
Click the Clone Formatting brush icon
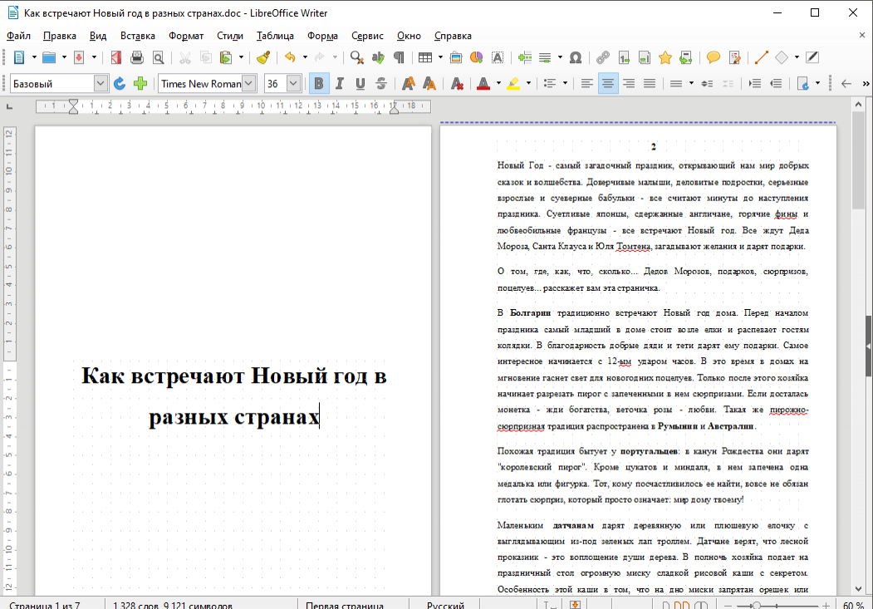click(x=263, y=57)
